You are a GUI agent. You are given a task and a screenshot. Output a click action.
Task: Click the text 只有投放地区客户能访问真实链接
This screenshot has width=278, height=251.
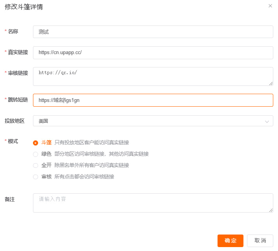[x=91, y=143]
